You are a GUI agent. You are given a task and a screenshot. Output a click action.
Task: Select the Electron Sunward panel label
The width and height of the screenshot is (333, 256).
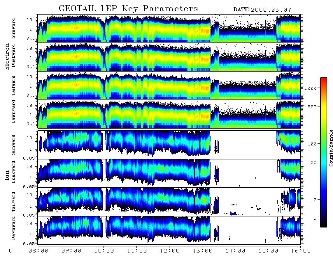13,29
